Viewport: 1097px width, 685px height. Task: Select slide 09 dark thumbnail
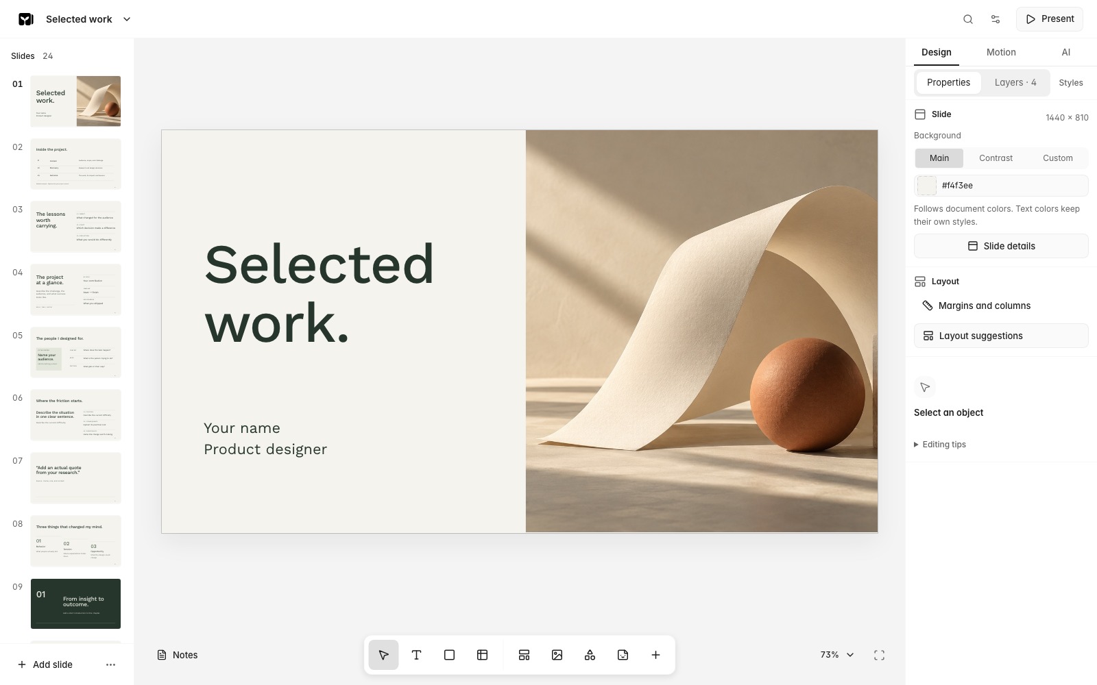pos(75,603)
